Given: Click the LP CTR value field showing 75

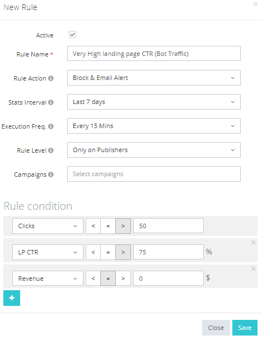Looking at the screenshot, I should point(169,252).
